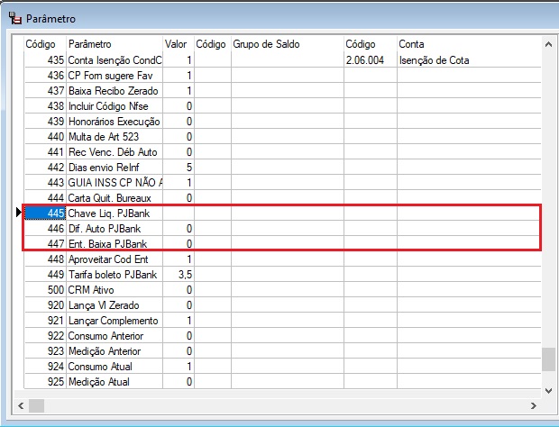This screenshot has width=559, height=427.
Task: Click the vertical scrollbar down arrow
Action: coord(549,391)
